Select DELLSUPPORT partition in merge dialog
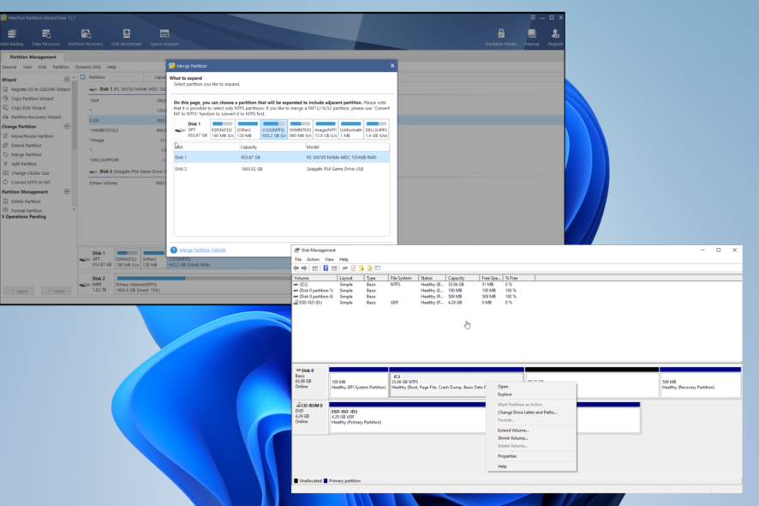This screenshot has height=506, width=759. tap(376, 130)
